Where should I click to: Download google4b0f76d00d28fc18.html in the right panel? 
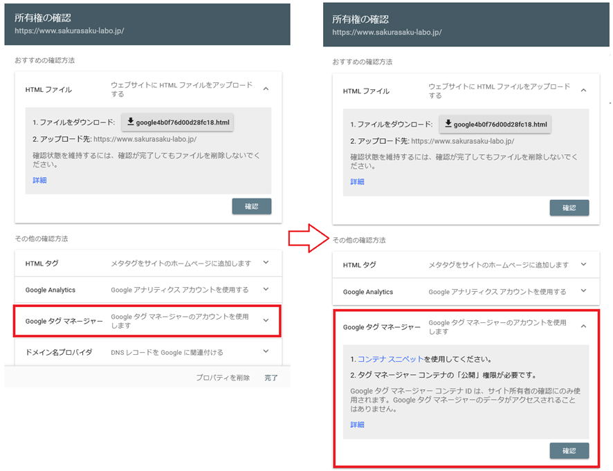[x=495, y=124]
